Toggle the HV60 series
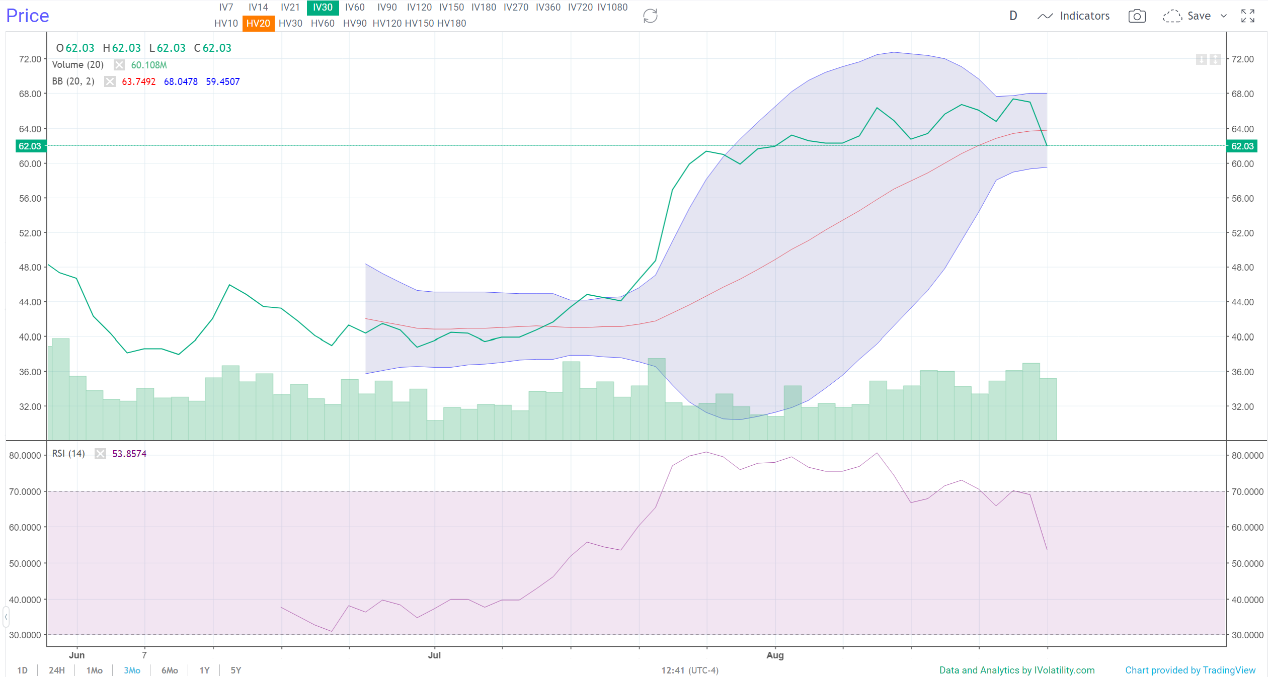The width and height of the screenshot is (1268, 677). [x=323, y=24]
